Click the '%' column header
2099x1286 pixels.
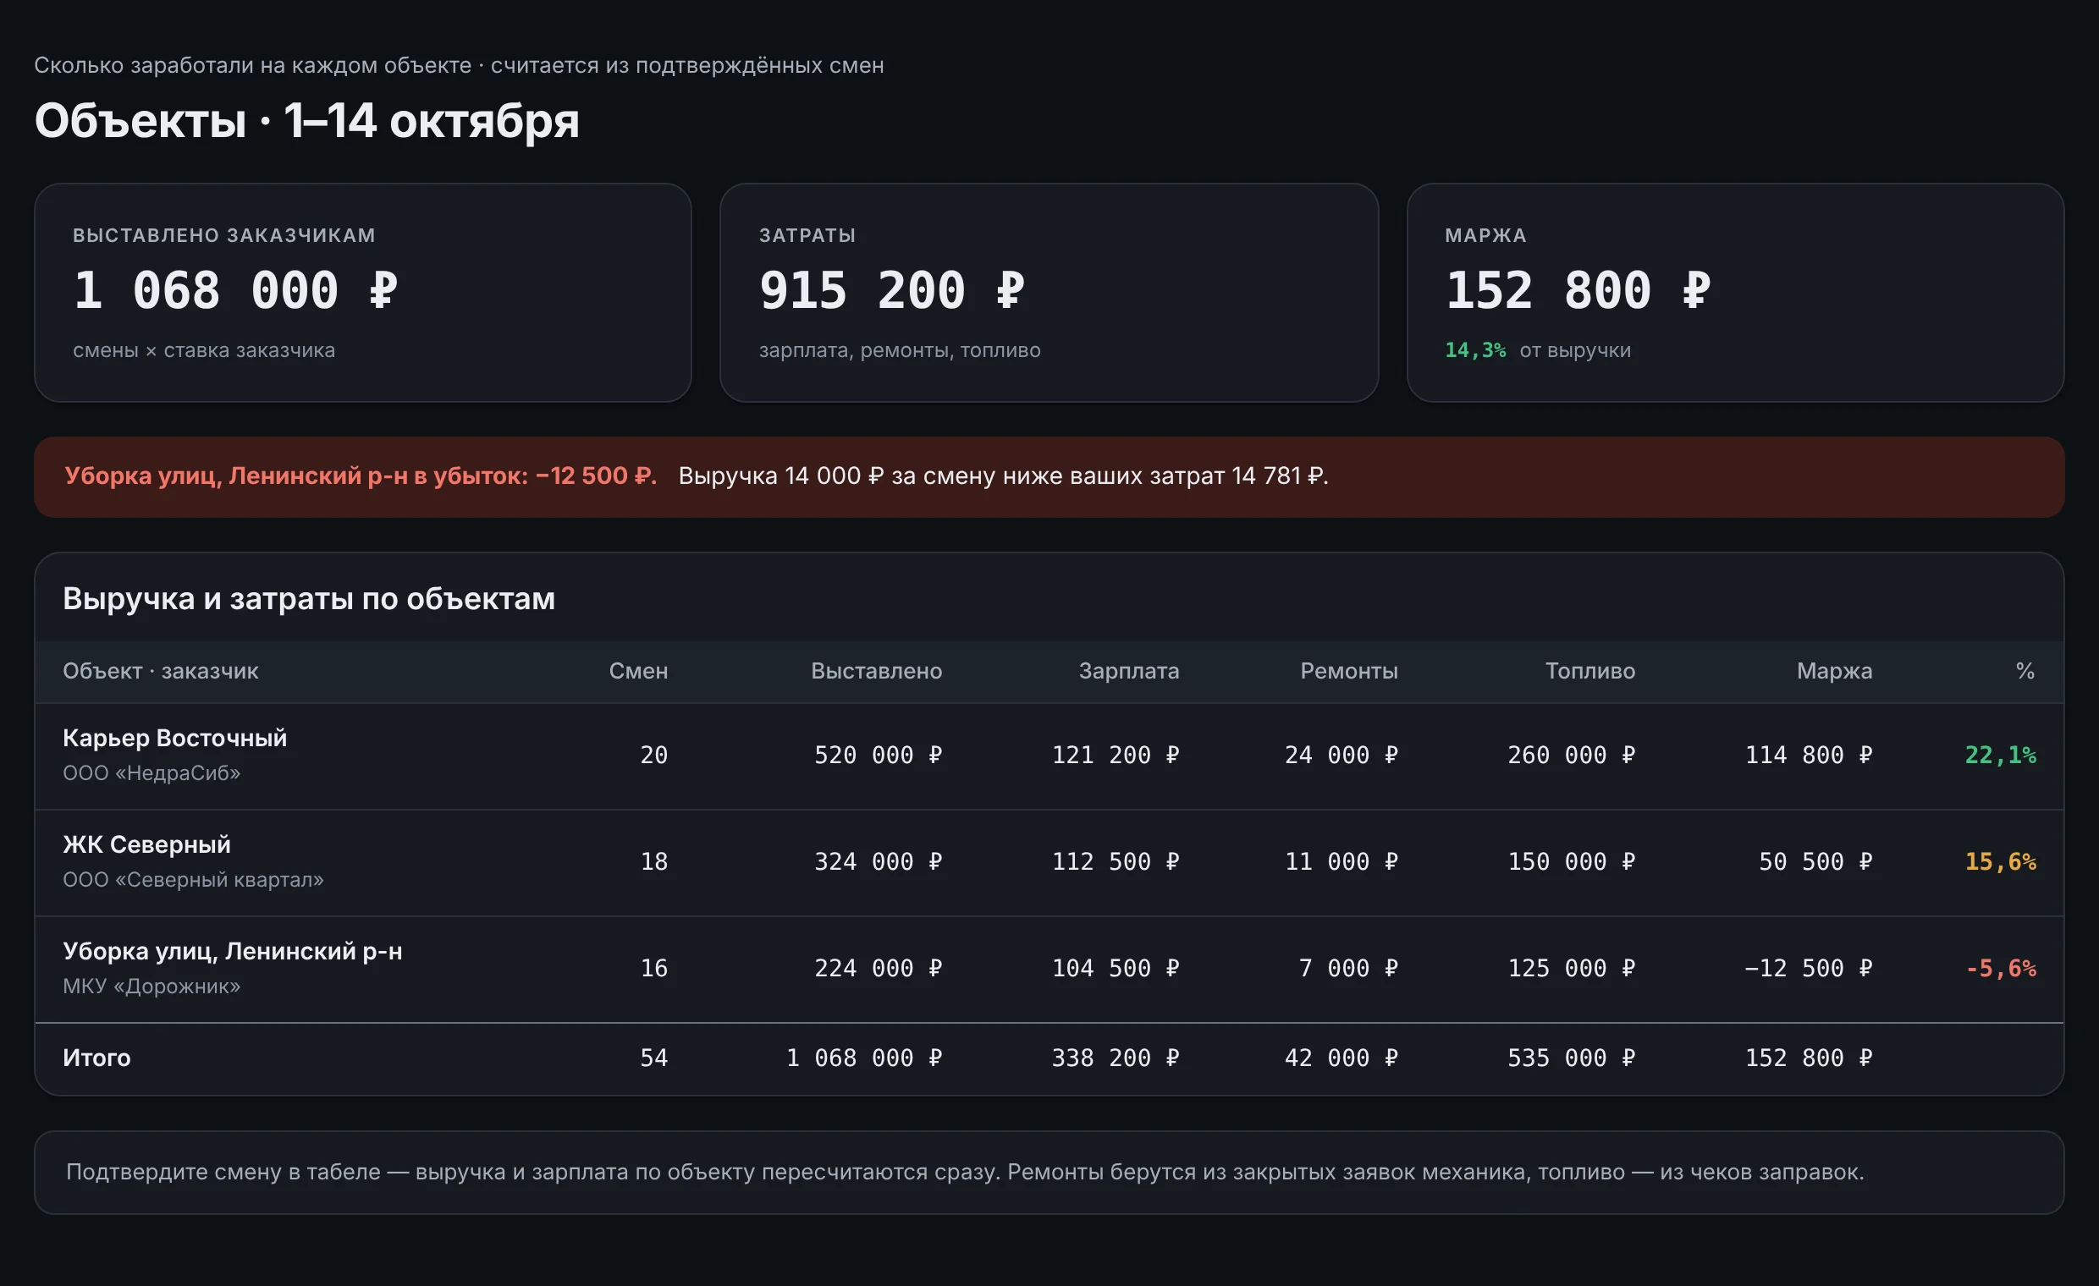pyautogui.click(x=2025, y=671)
